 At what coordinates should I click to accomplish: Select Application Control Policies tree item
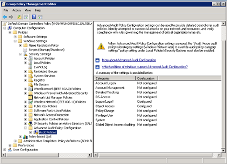point(51,119)
